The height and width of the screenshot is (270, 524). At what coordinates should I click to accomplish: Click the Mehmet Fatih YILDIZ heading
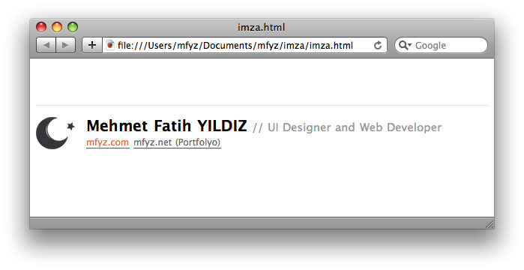(x=166, y=126)
